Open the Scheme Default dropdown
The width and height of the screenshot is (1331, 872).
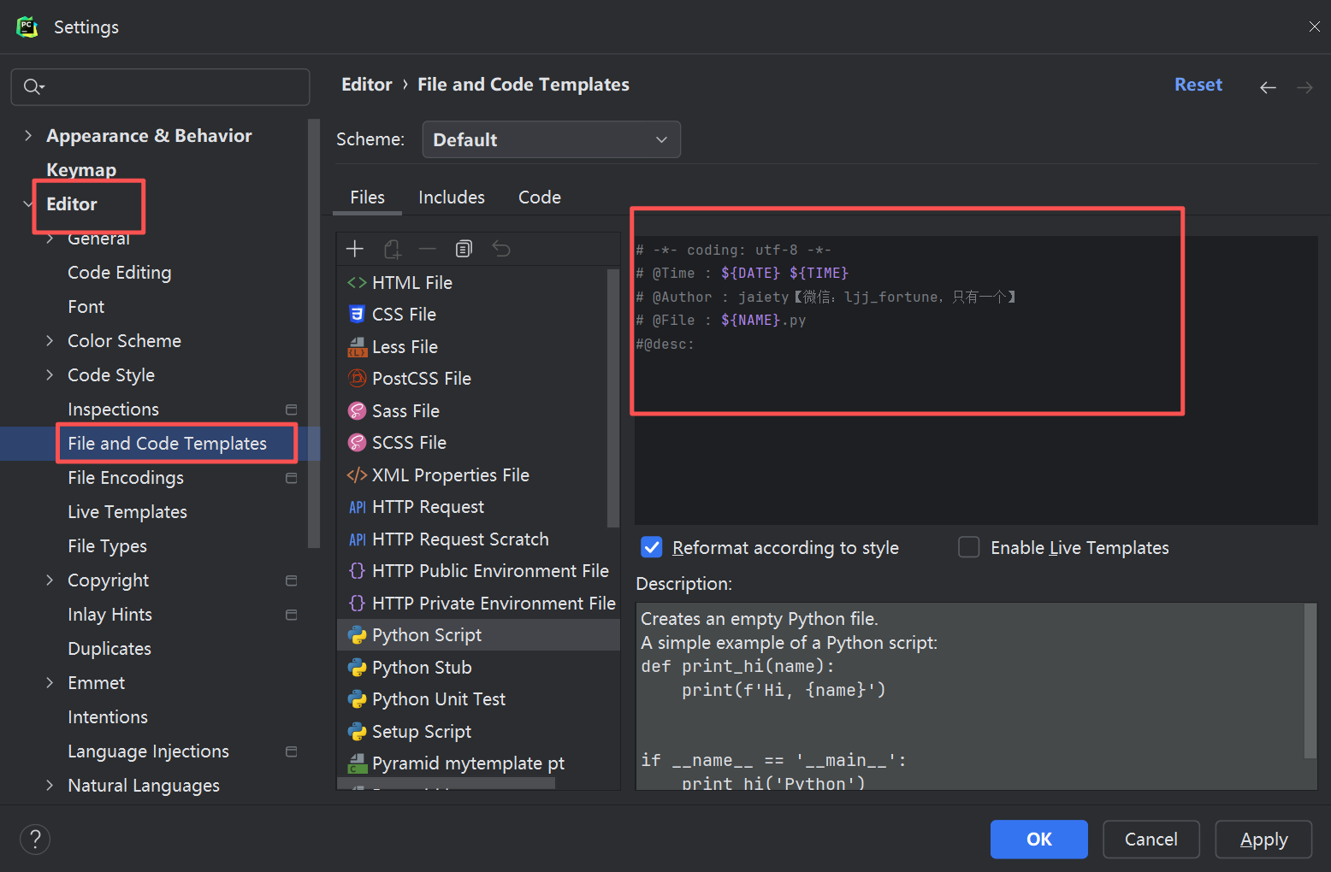coord(551,139)
